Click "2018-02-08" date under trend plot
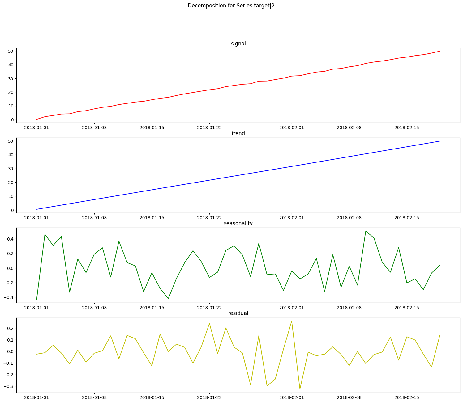The width and height of the screenshot is (463, 403). [x=349, y=217]
